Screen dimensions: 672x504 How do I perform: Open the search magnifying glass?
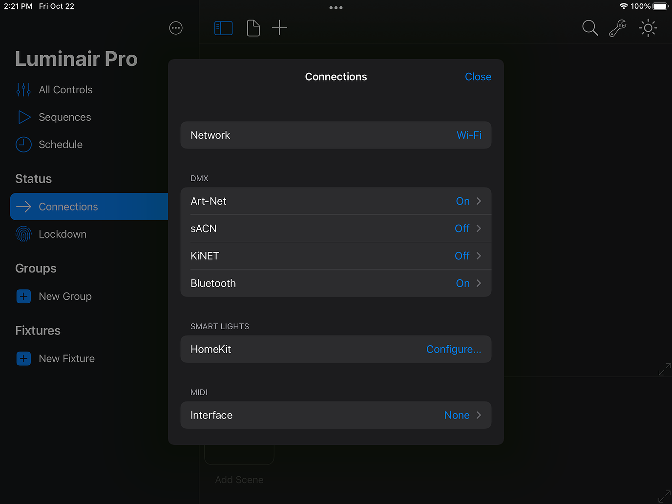pyautogui.click(x=590, y=28)
